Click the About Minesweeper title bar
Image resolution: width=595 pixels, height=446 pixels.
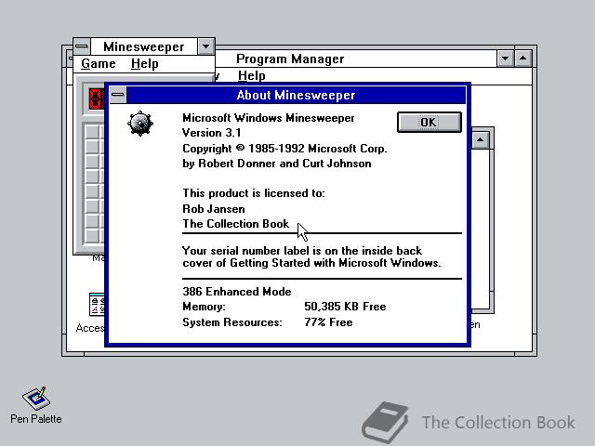tap(296, 95)
